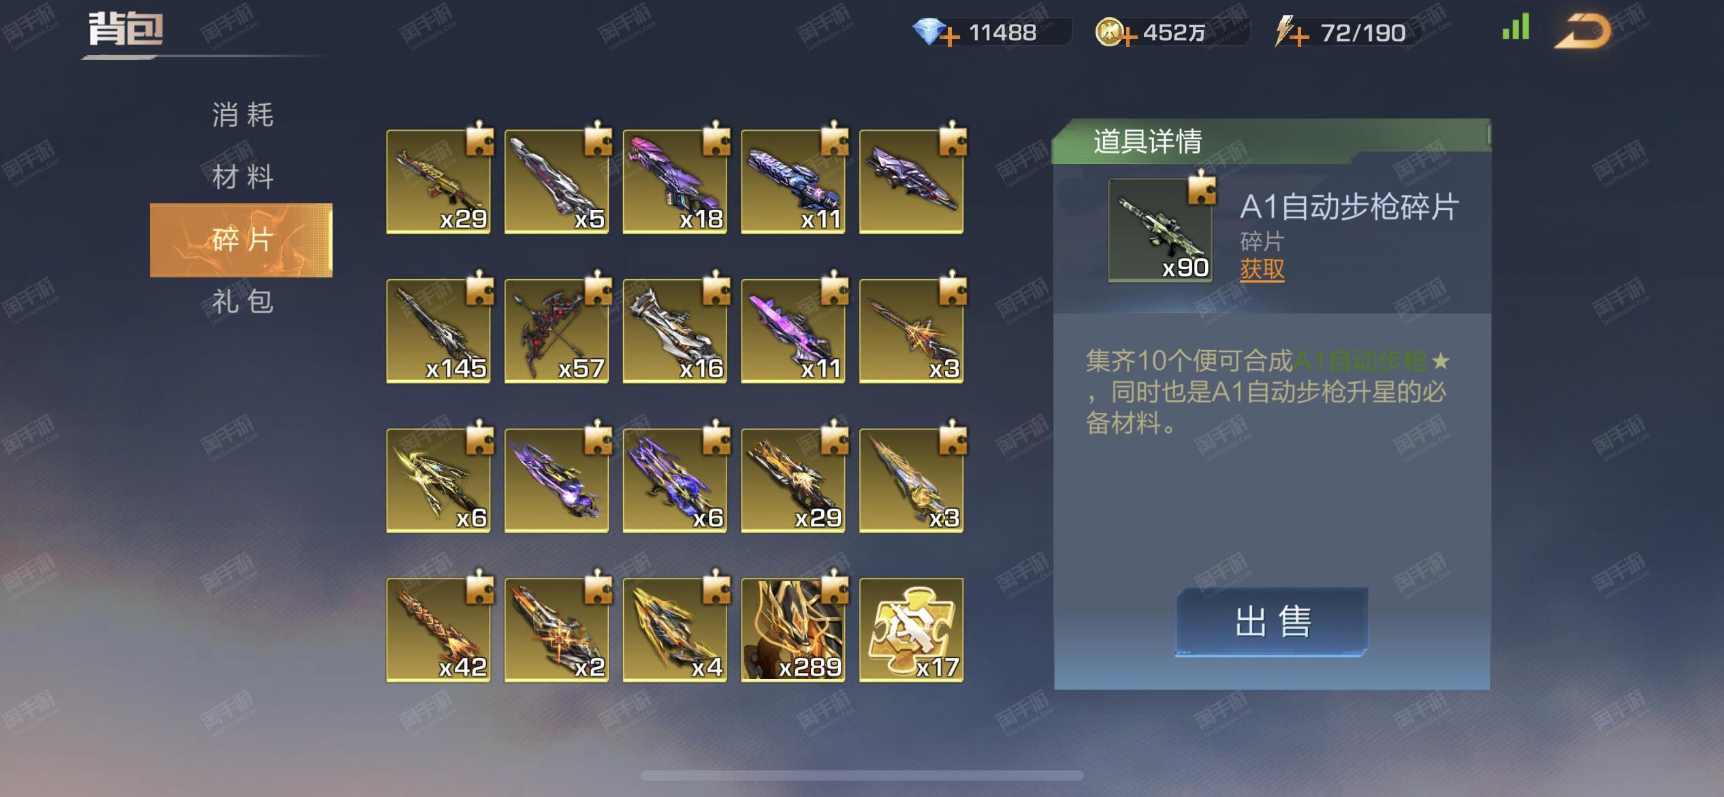Select the fragment showing x42
1724x797 pixels.
click(x=438, y=630)
